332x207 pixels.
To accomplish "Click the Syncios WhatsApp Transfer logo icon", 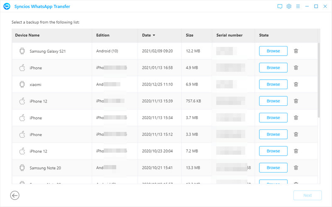I will (x=7, y=6).
